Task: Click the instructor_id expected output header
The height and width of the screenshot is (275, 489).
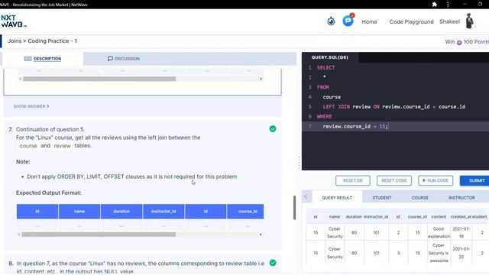Action: pyautogui.click(x=164, y=212)
